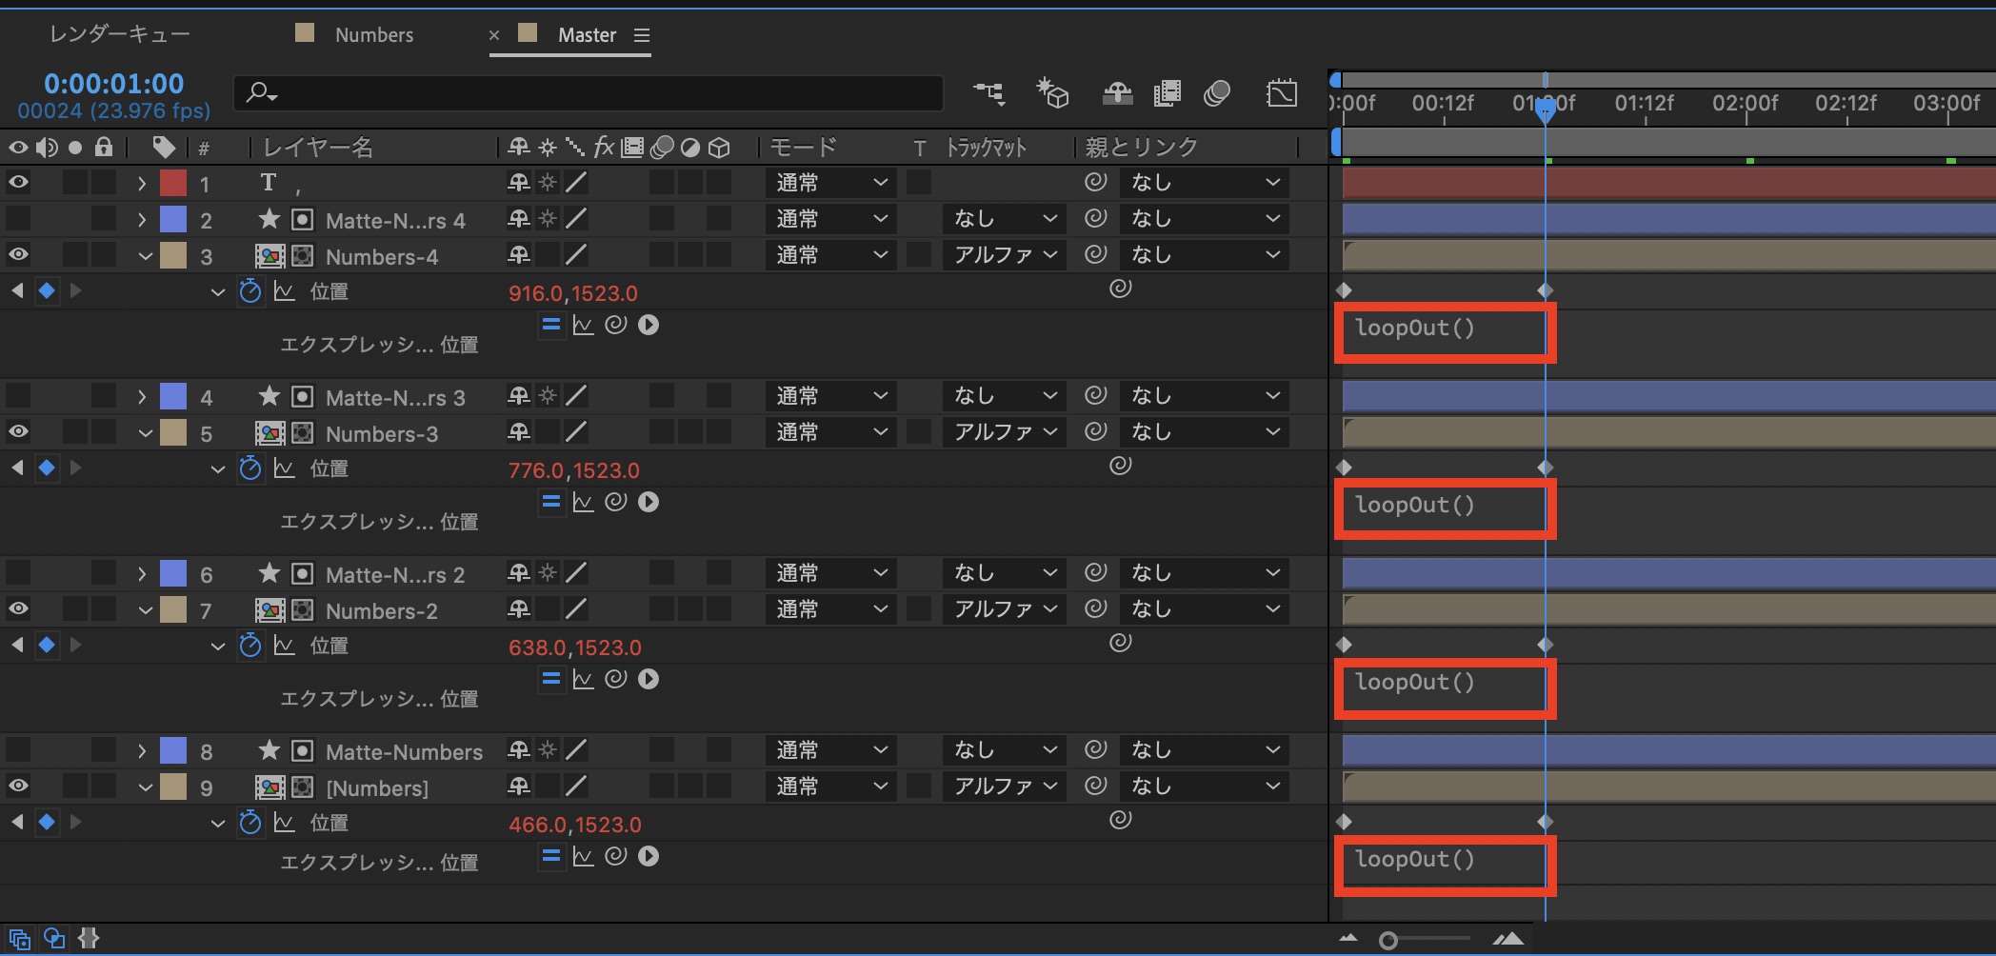
Task: Show the Matte-N...rs 4 layer
Action: tap(18, 218)
